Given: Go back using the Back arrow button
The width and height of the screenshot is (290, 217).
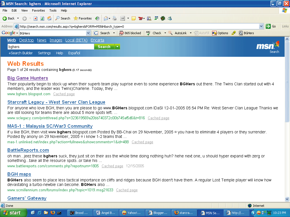Looking at the screenshot, I should pos(8,18).
